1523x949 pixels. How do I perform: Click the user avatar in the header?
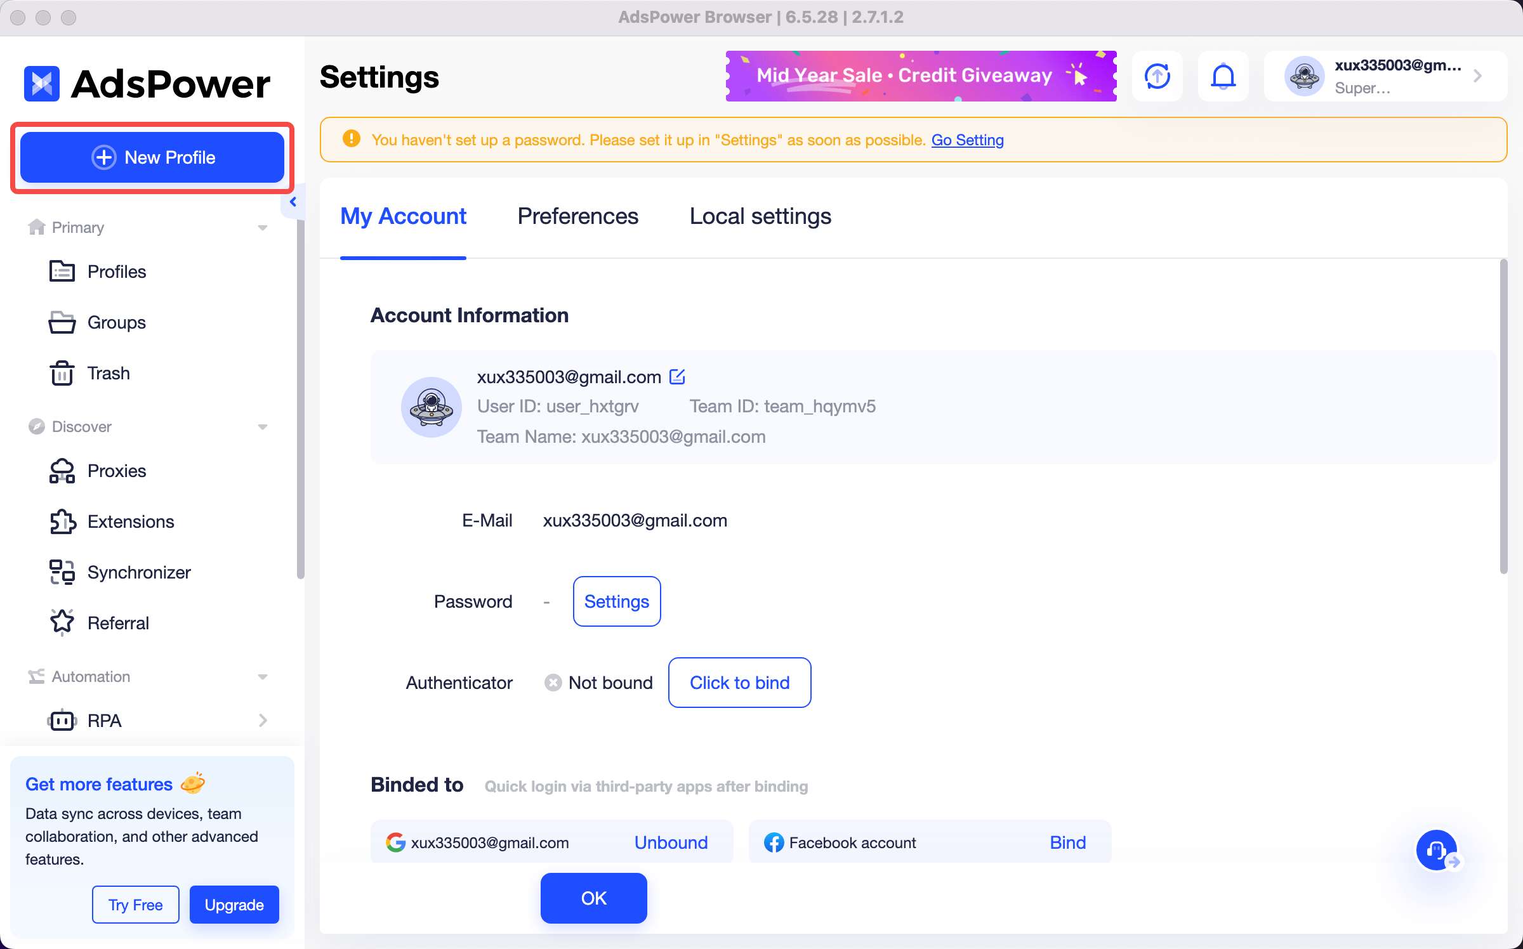point(1305,76)
